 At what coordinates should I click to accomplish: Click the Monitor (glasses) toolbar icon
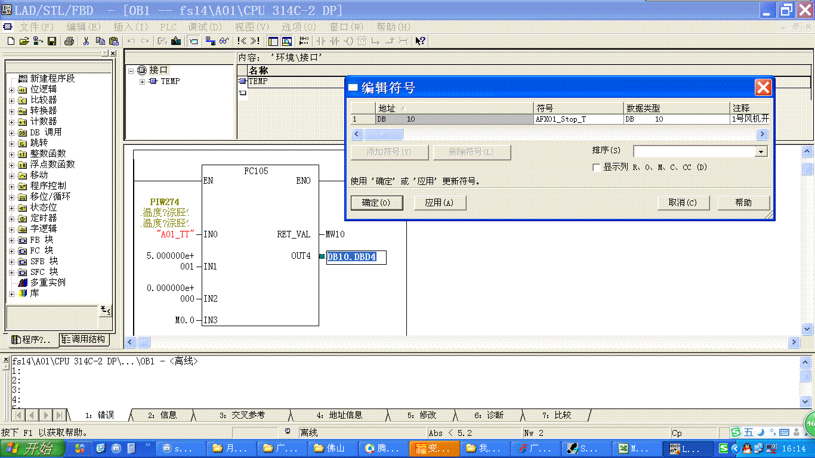[x=224, y=41]
